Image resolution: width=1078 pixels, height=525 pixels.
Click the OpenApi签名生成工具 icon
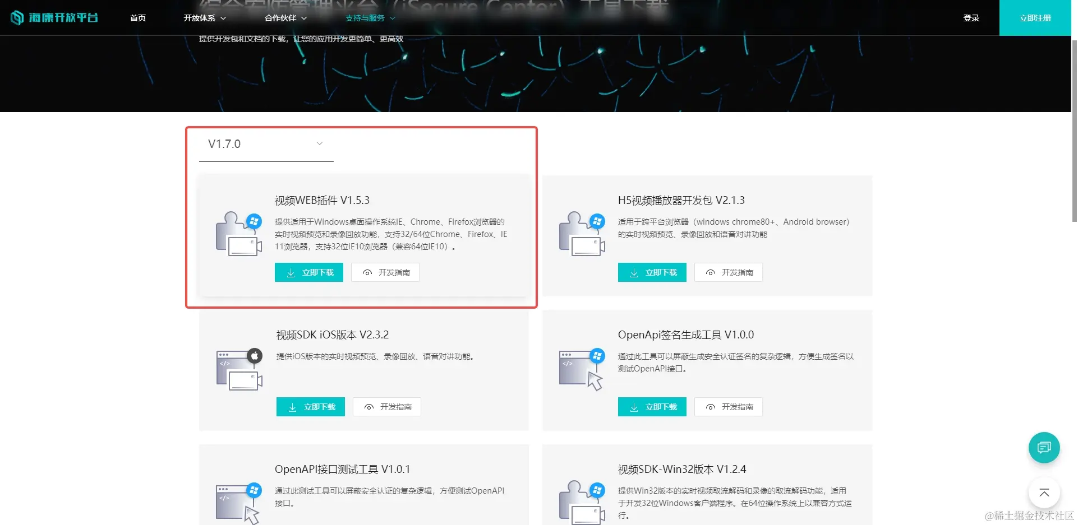tap(582, 369)
